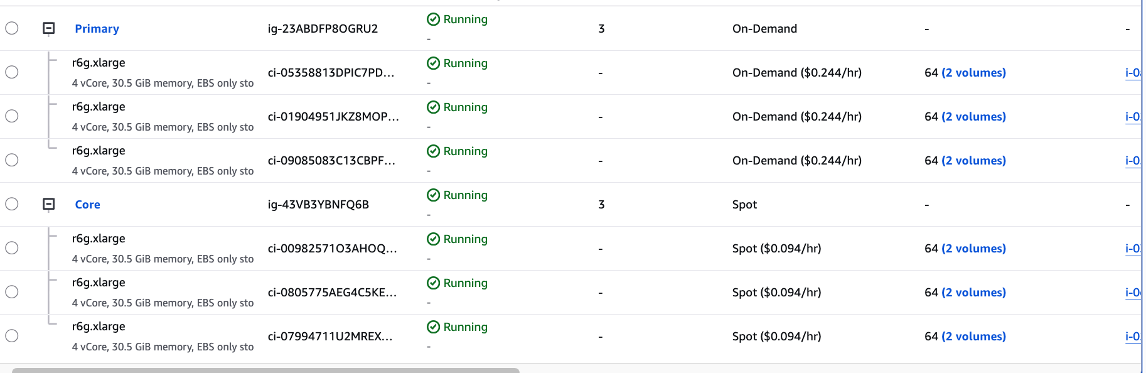This screenshot has width=1146, height=373.
Task: Select radio for instance ci-05358813DPIC7PD
Action: [12, 72]
